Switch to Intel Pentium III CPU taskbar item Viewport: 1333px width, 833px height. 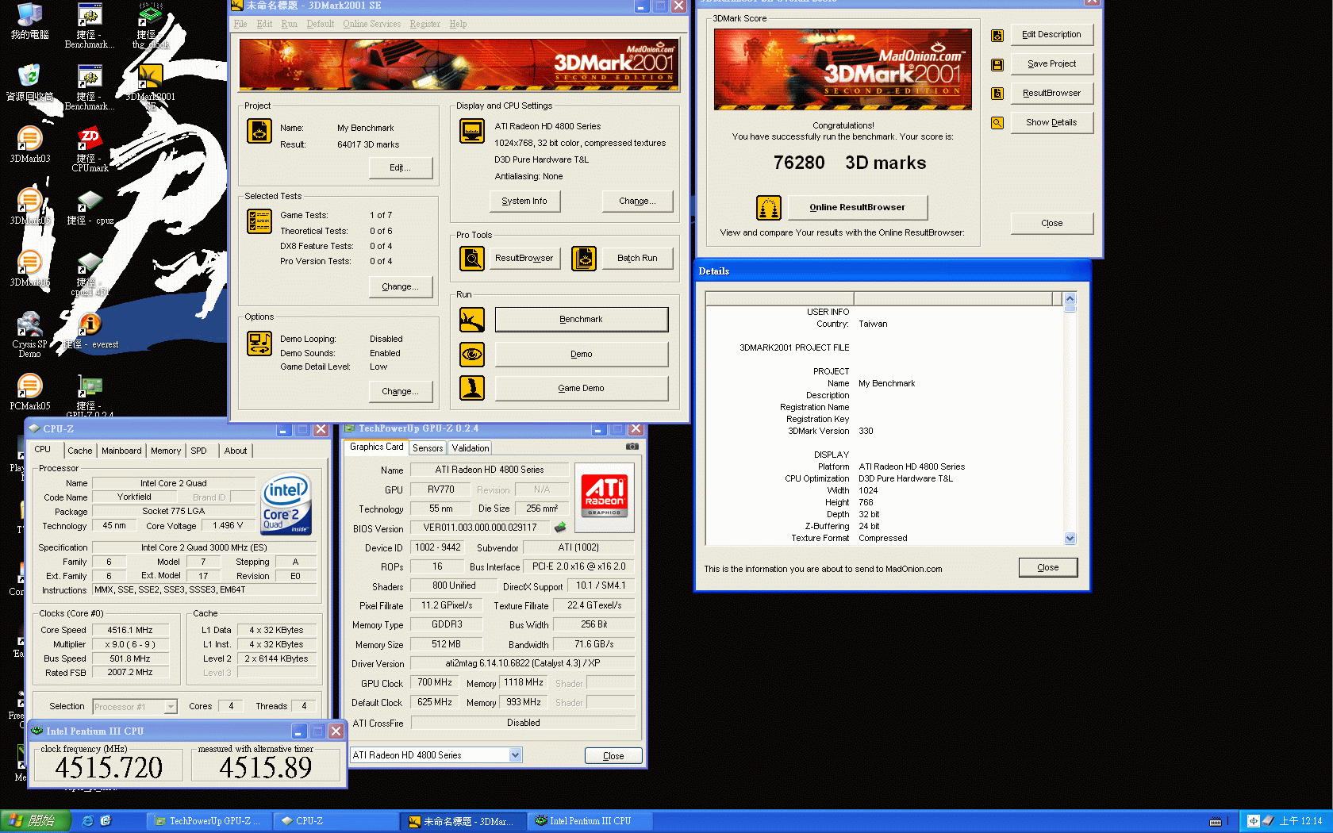[590, 821]
